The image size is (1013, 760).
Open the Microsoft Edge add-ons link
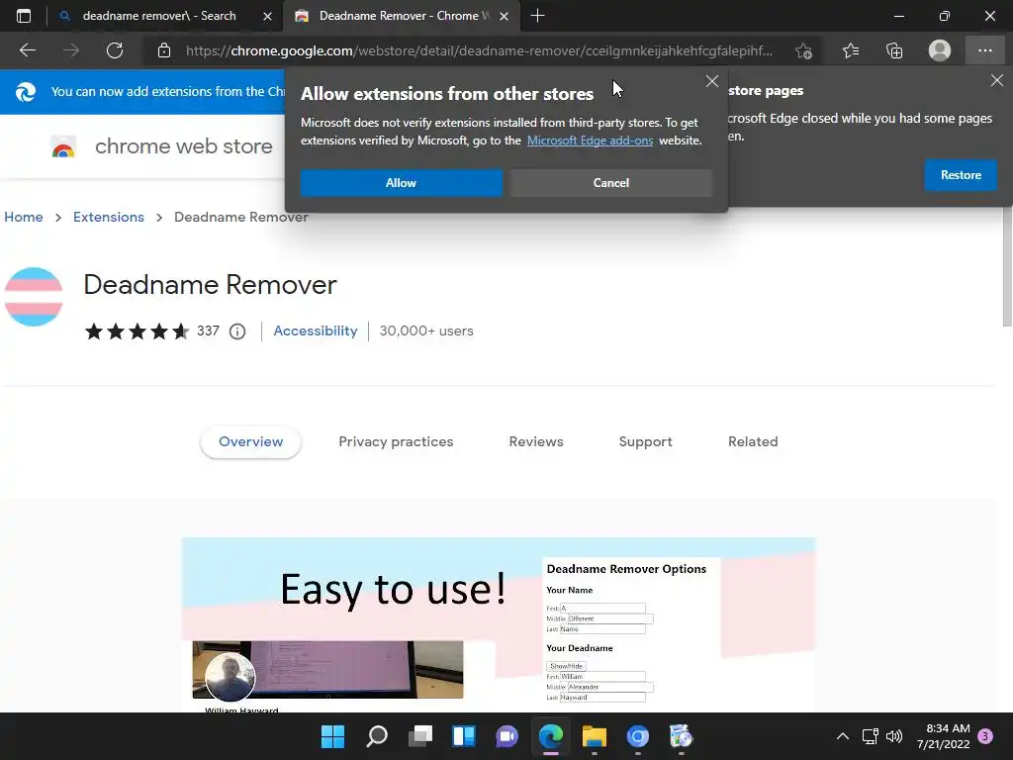pyautogui.click(x=590, y=141)
